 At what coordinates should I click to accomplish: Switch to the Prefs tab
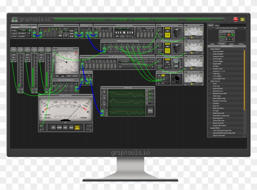tap(217, 25)
